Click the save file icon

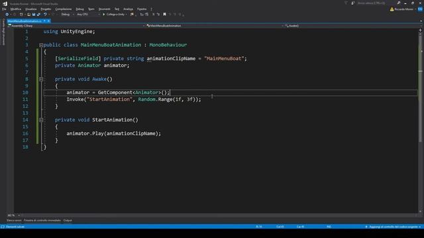point(34,15)
